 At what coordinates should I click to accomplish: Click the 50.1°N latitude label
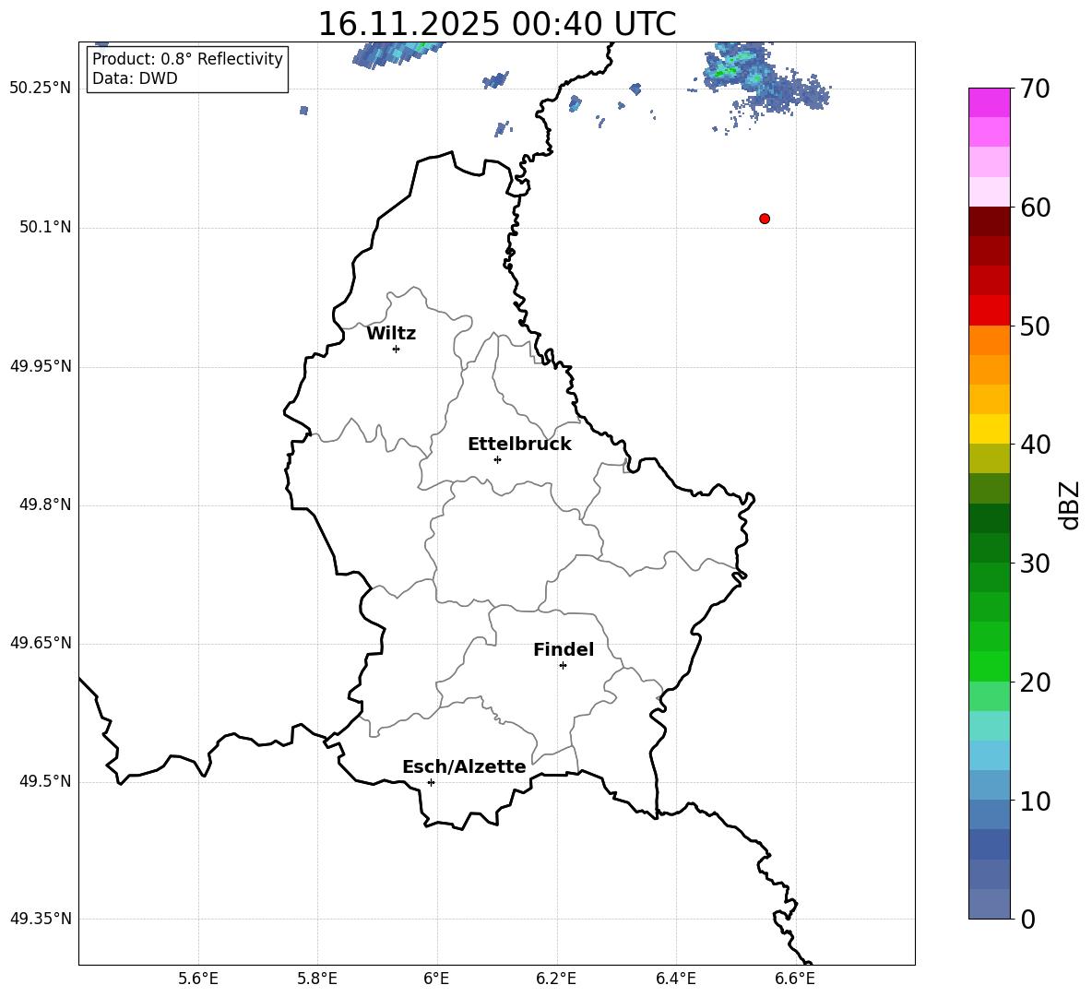(45, 227)
